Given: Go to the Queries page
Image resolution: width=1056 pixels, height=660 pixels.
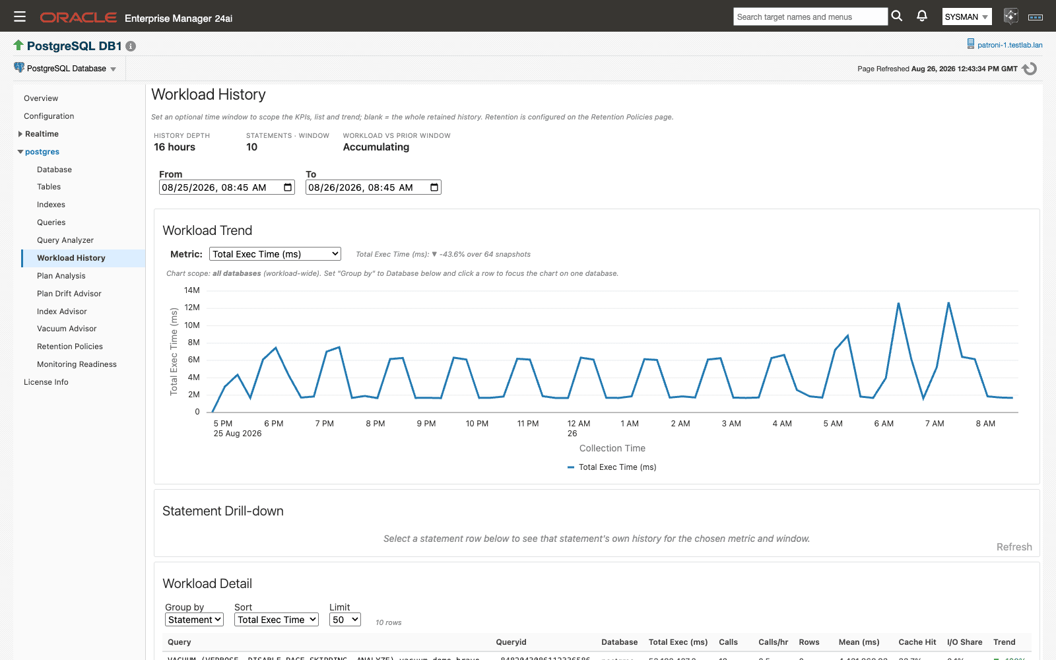Looking at the screenshot, I should point(51,222).
